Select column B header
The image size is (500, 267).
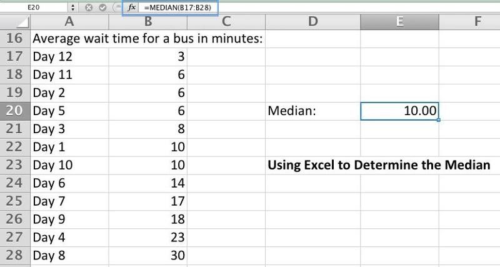pos(147,22)
